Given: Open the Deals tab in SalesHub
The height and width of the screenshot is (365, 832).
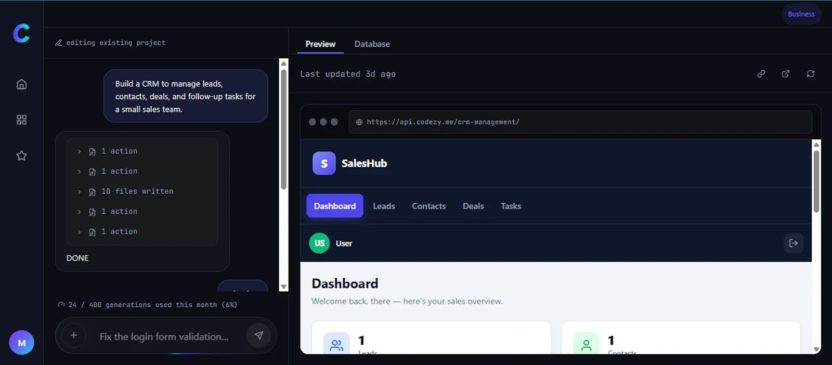Looking at the screenshot, I should click(473, 206).
